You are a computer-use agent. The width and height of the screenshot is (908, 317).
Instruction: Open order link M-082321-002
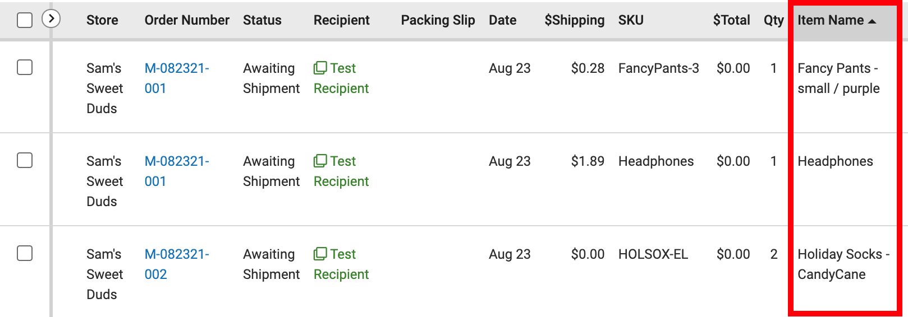[177, 264]
